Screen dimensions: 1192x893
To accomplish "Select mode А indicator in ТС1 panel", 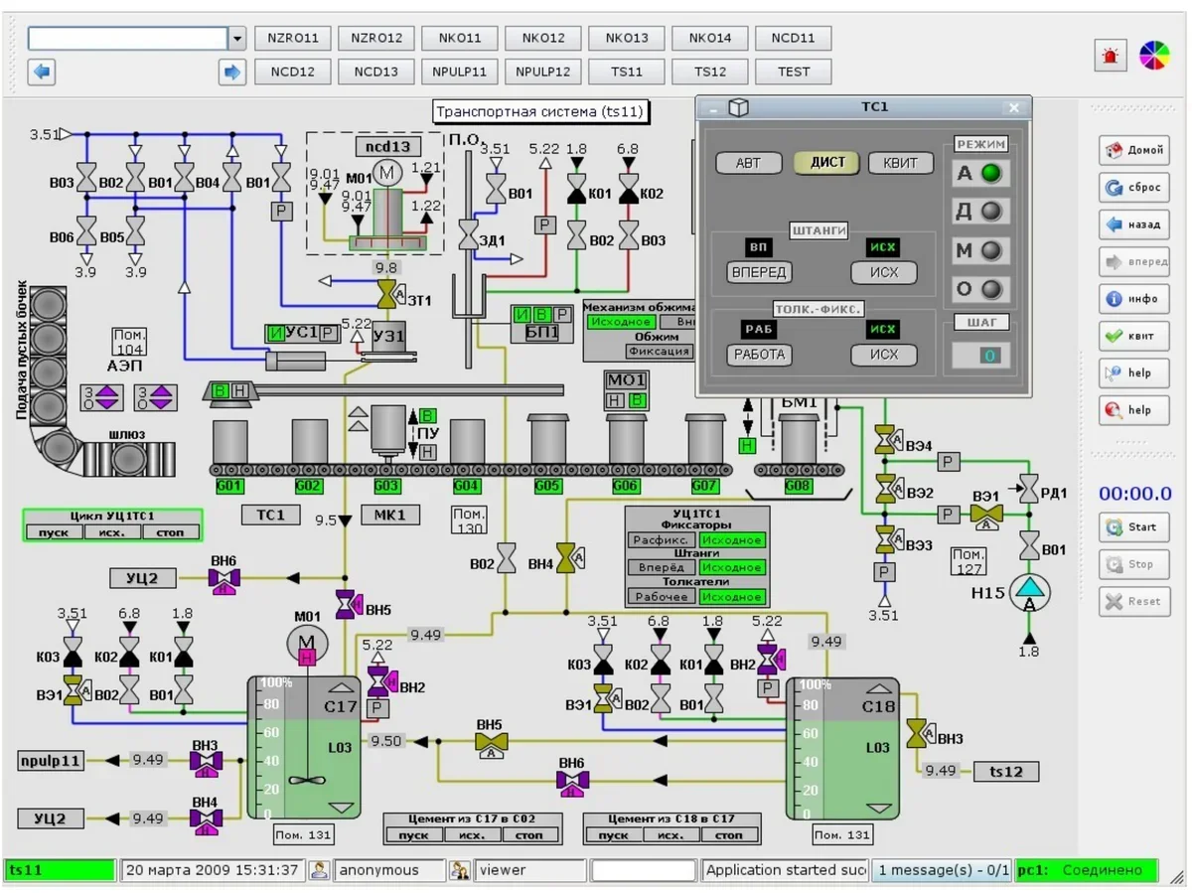I will [x=989, y=174].
